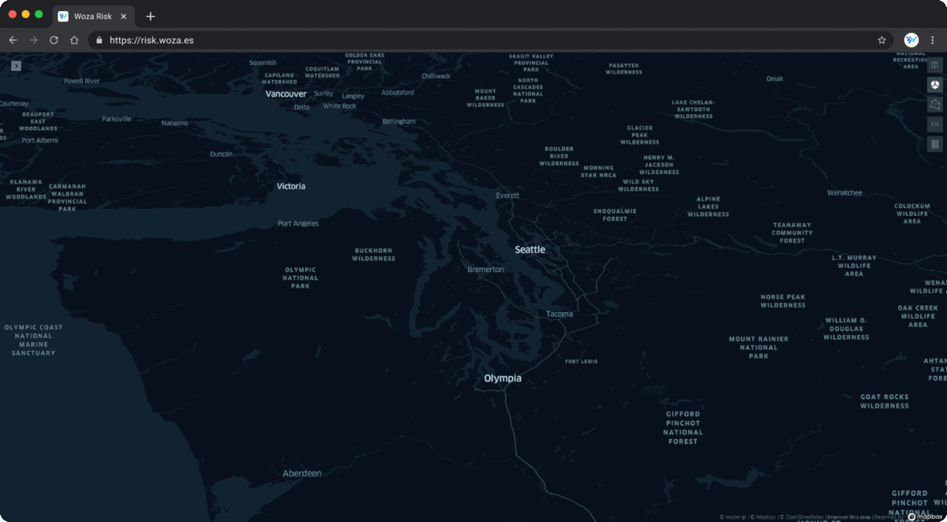Image resolution: width=947 pixels, height=522 pixels.
Task: Open the OpenStreetMap attribution link
Action: click(x=803, y=517)
